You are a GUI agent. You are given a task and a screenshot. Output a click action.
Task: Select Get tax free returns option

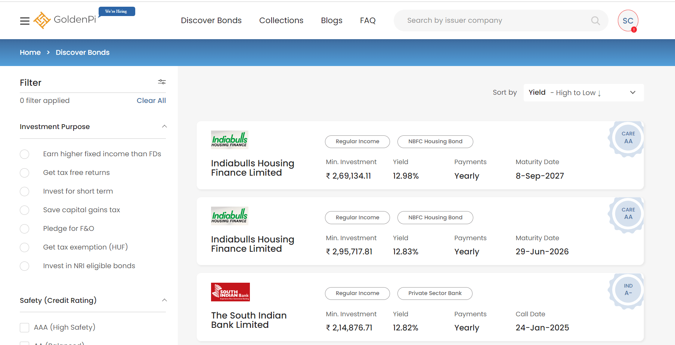(x=25, y=173)
